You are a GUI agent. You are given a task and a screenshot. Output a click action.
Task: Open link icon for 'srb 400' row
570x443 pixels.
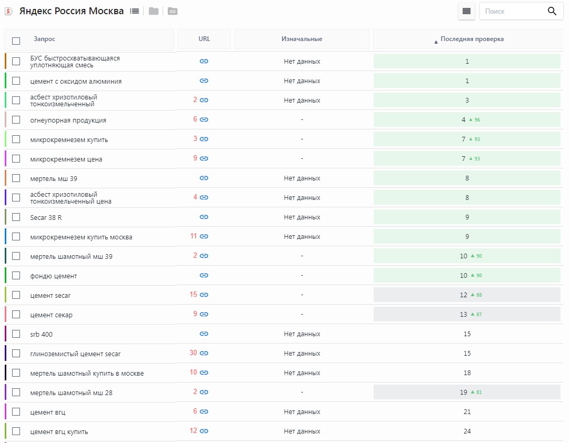tap(204, 334)
